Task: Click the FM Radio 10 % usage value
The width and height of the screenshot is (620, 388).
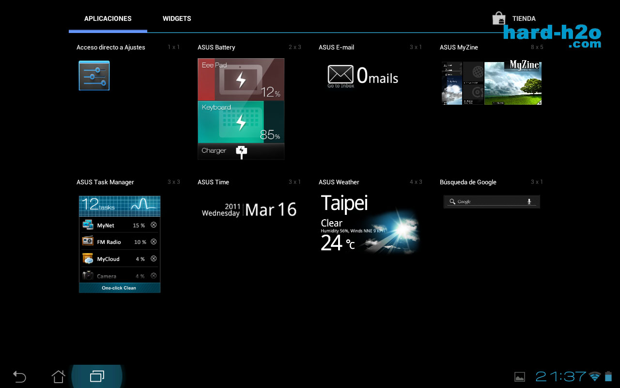Action: tap(140, 242)
